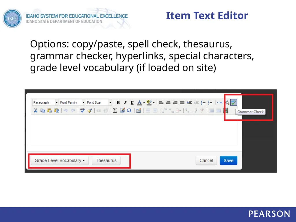Redo the last edit

[x=73, y=110]
